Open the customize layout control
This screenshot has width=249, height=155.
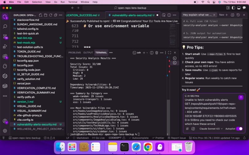pos(228,8)
